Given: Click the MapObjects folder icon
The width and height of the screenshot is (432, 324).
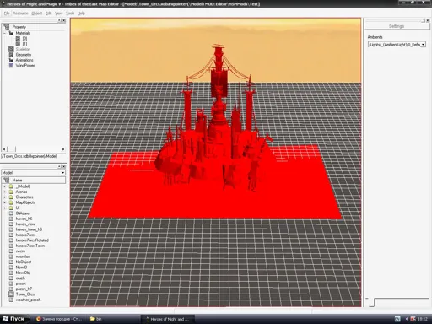Looking at the screenshot, I should click(11, 202).
